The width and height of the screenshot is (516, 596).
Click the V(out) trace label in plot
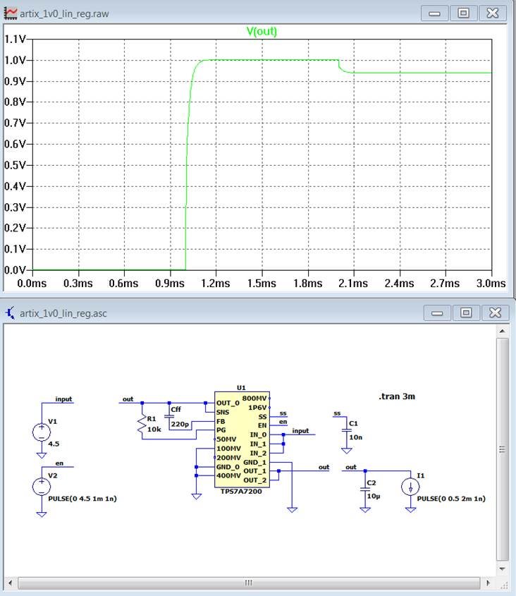pyautogui.click(x=262, y=31)
